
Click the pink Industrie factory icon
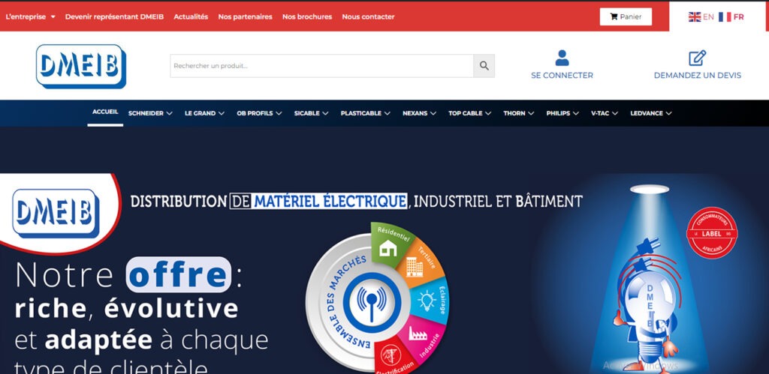coord(418,332)
